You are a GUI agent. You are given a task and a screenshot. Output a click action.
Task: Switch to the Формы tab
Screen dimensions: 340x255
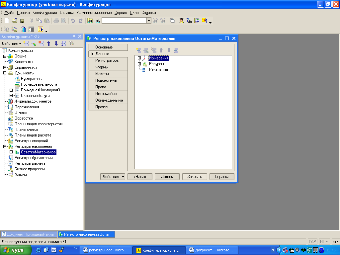[108, 67]
